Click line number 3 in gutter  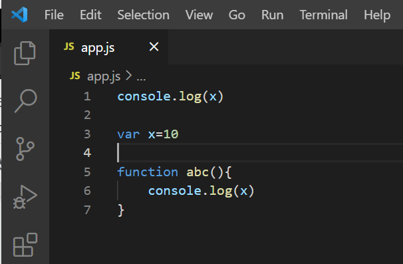tap(87, 134)
